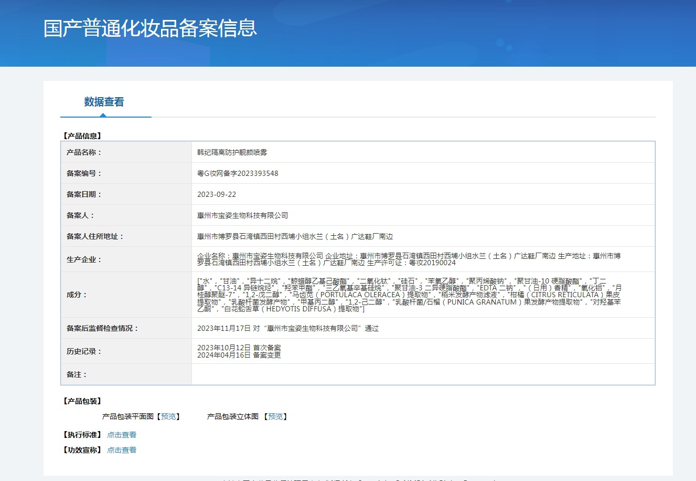Click the 成分 ingredients list text
696x481 pixels.
point(409,295)
